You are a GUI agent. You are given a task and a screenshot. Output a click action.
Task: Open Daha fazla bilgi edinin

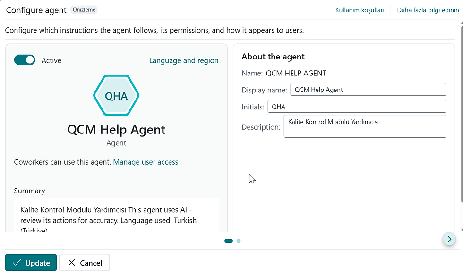[428, 9]
